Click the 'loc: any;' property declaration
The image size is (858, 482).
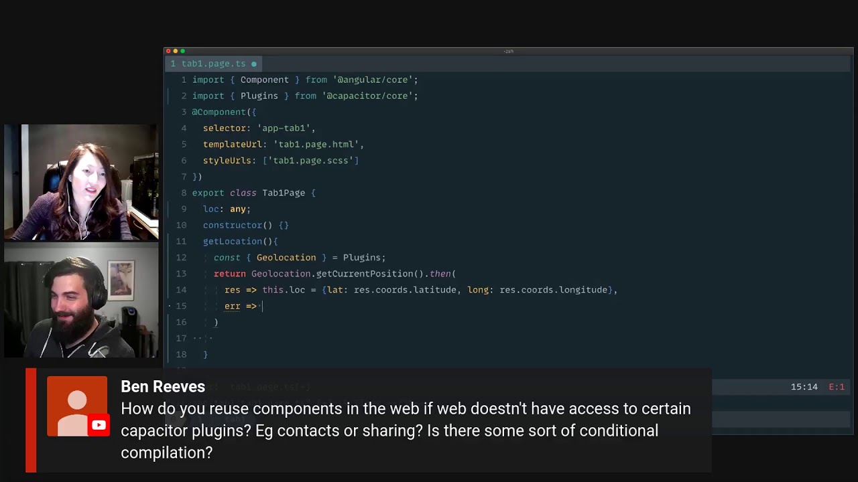tap(227, 209)
